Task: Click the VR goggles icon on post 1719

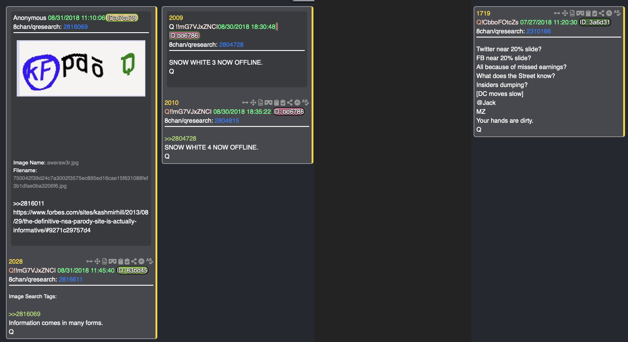Action: coord(580,13)
